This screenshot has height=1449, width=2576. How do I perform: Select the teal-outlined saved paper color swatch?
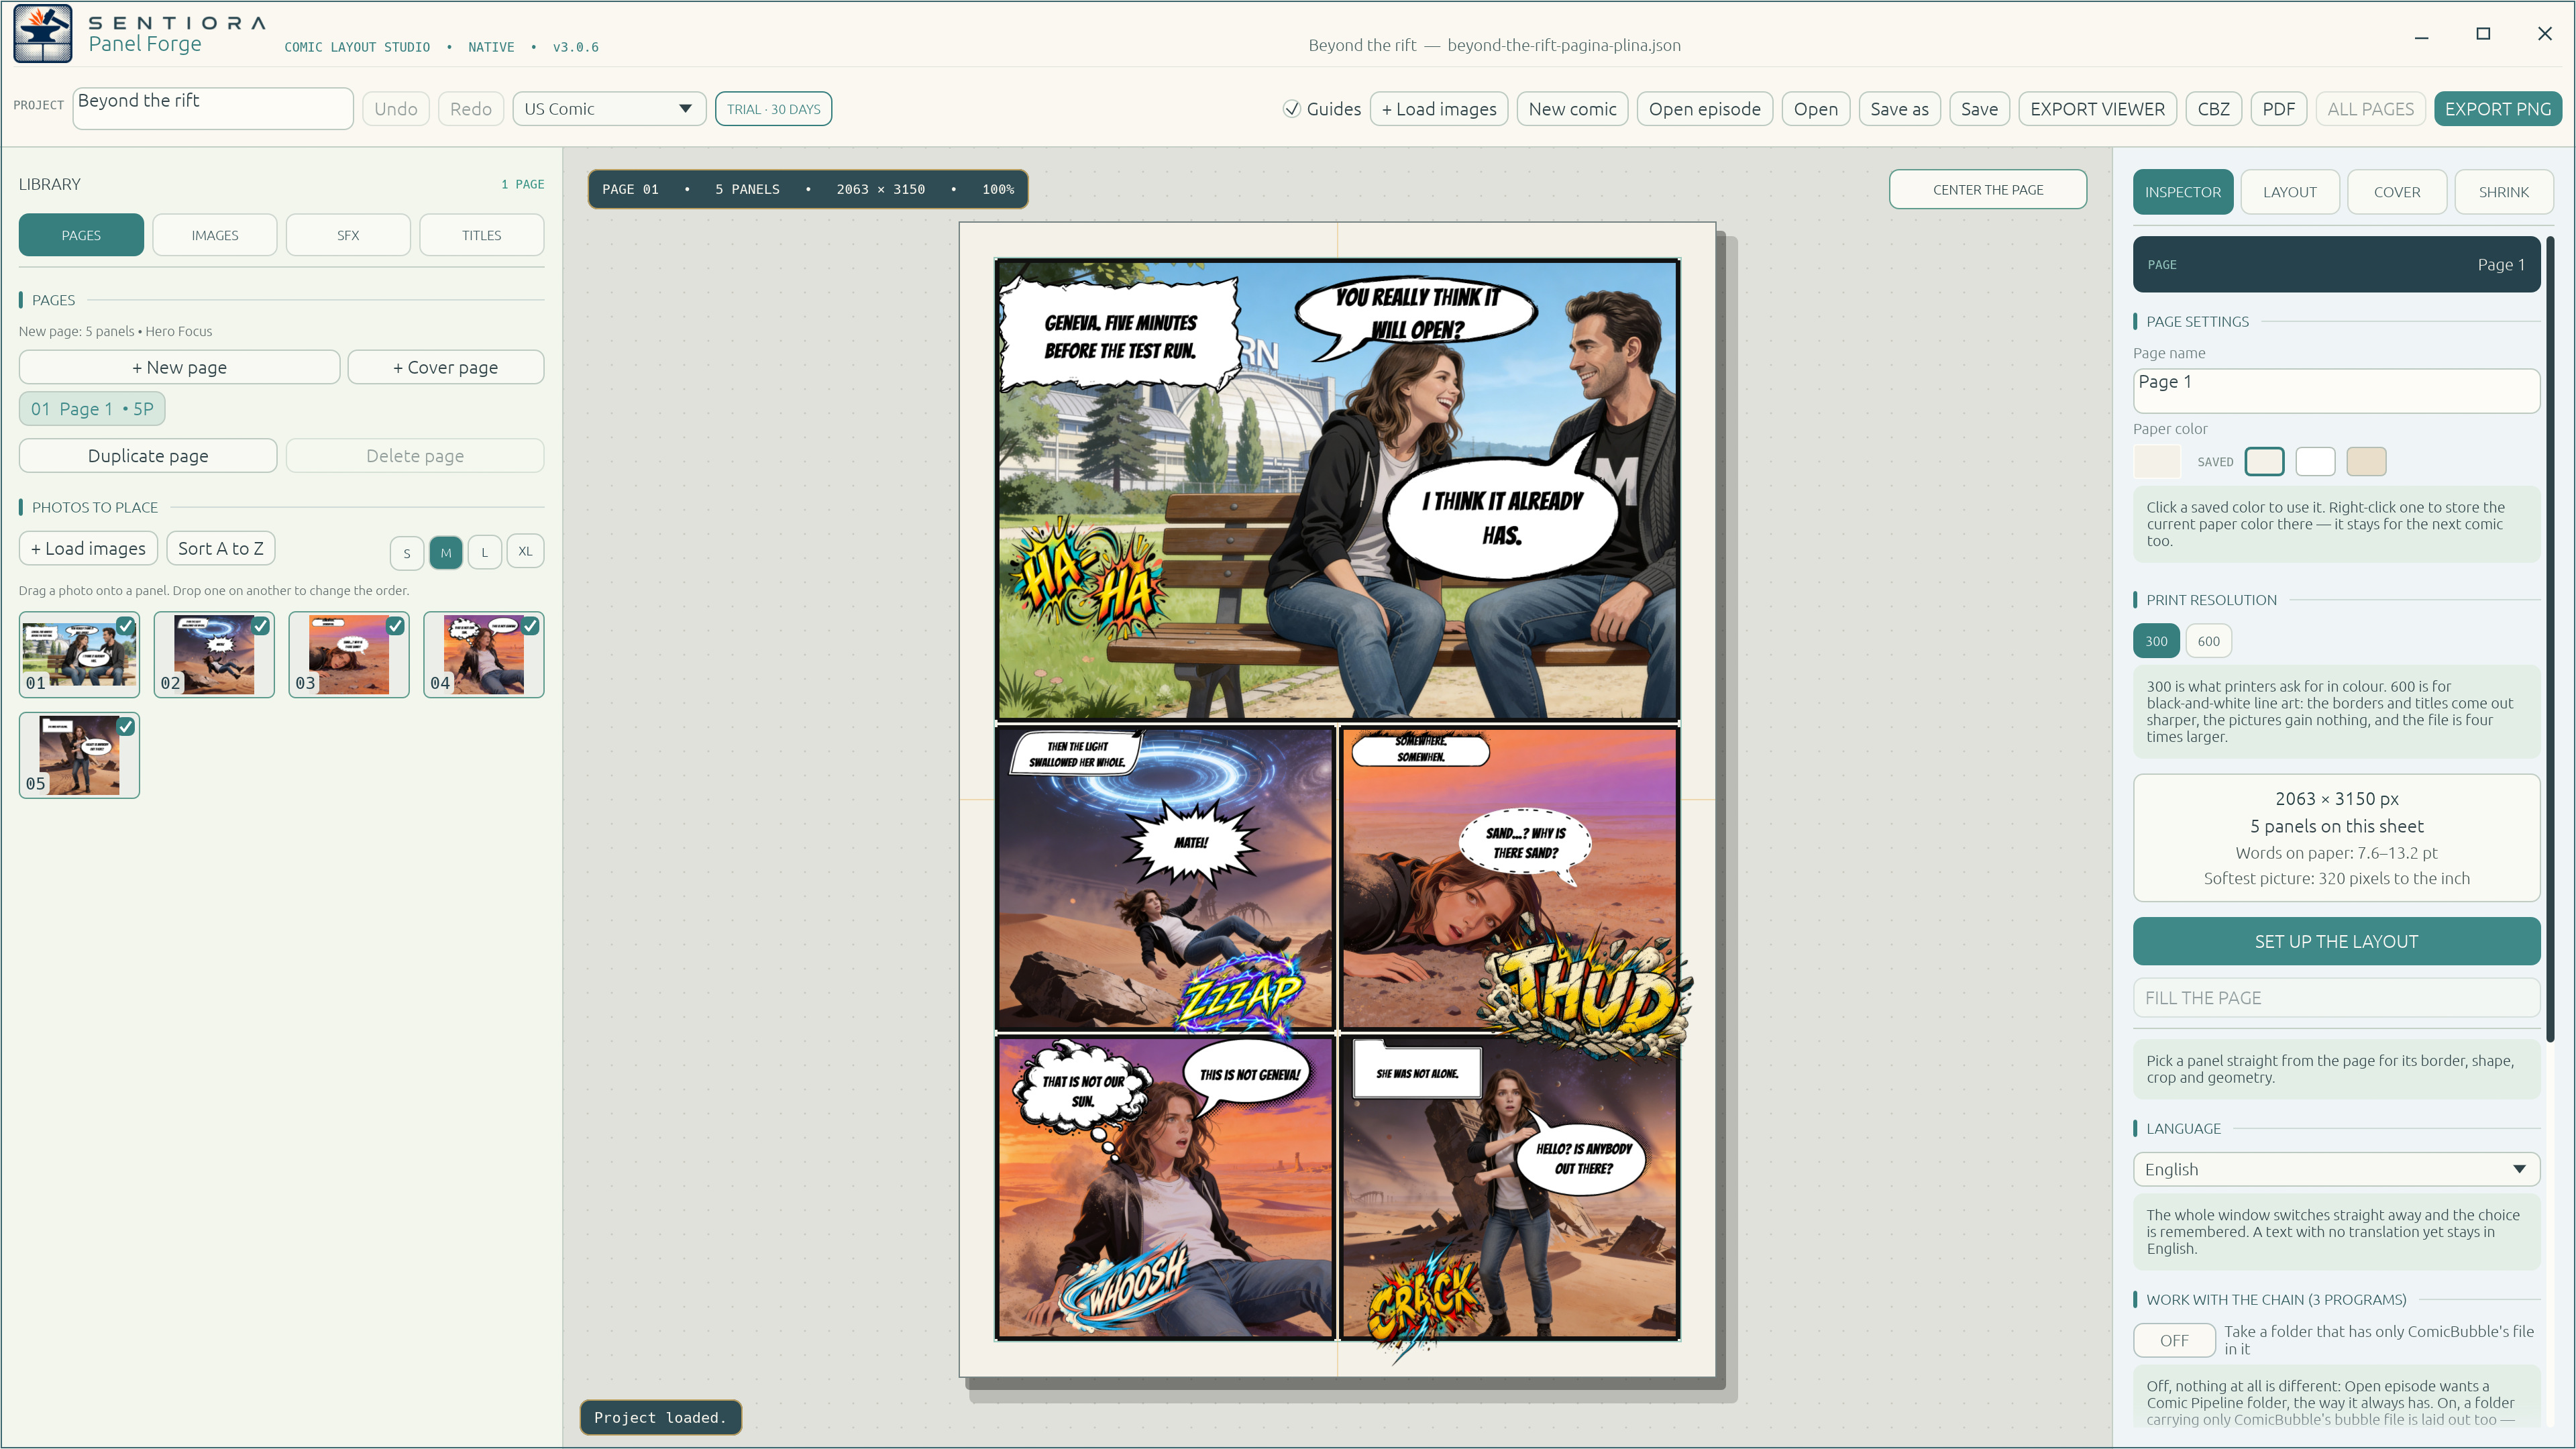click(x=2264, y=461)
